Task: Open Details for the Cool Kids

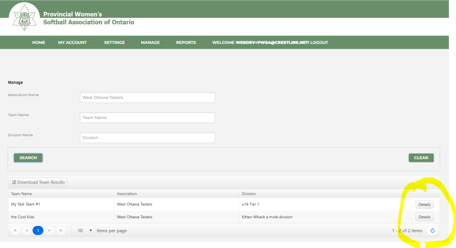Action: tap(424, 217)
